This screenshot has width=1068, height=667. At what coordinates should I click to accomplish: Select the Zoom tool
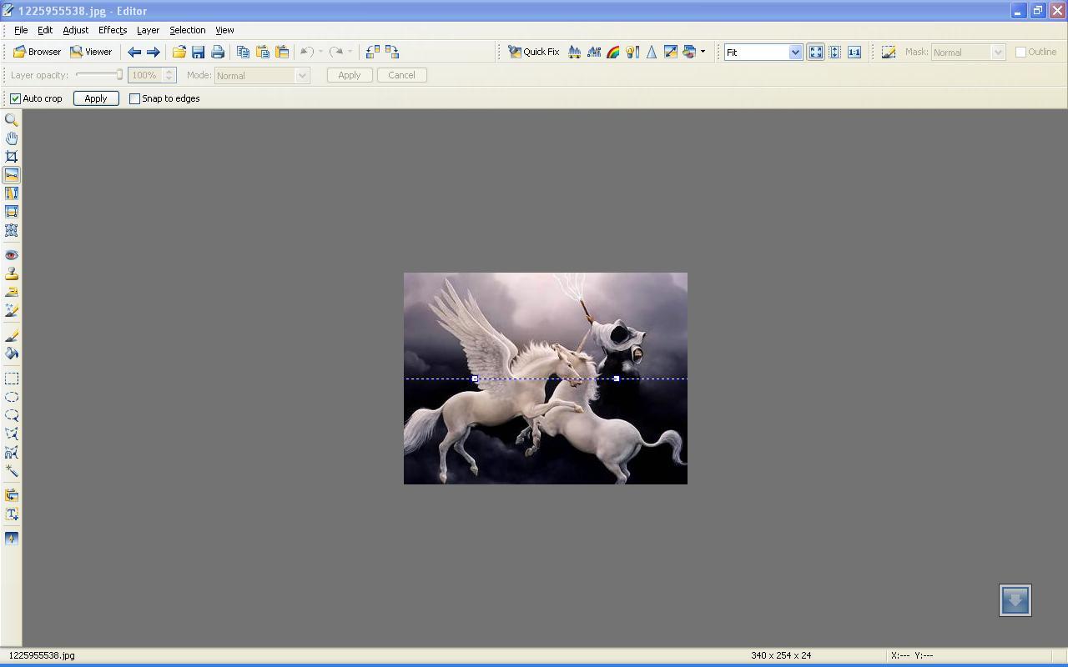(12, 119)
